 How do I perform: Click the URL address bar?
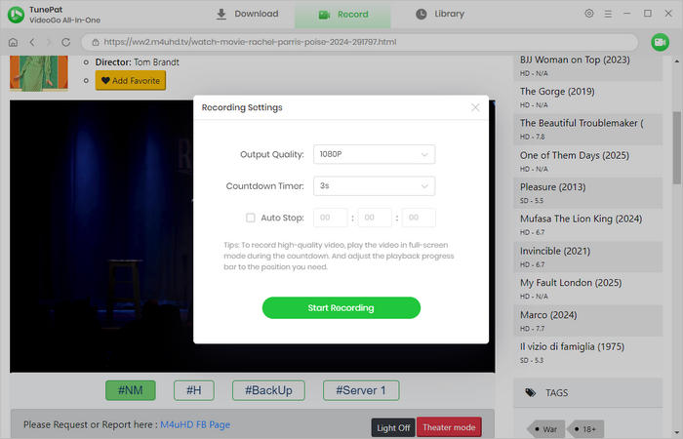pos(360,42)
